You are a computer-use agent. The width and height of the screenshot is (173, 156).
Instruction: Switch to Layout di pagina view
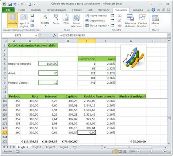pos(24,21)
